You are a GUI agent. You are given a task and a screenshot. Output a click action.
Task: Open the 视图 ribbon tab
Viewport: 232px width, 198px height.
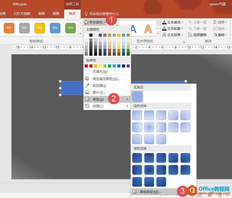[56, 14]
